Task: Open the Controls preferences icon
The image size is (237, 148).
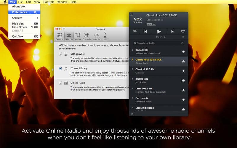Action: pos(87,36)
